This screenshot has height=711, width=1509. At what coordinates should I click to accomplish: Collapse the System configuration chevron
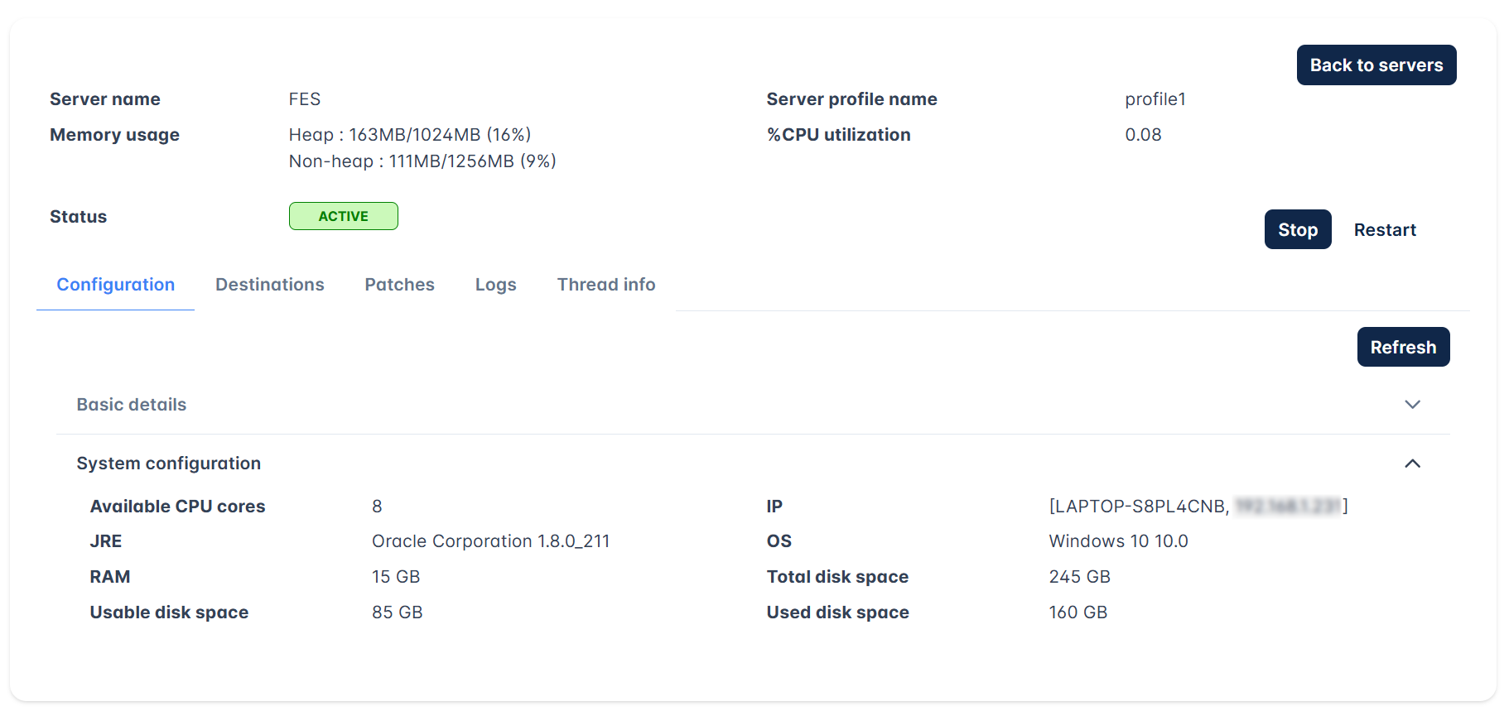[x=1412, y=464]
